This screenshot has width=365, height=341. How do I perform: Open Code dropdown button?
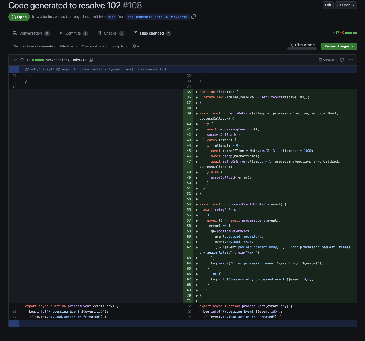346,5
